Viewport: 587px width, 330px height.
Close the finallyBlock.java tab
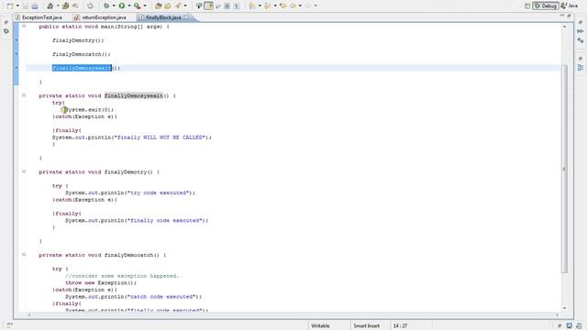[186, 17]
